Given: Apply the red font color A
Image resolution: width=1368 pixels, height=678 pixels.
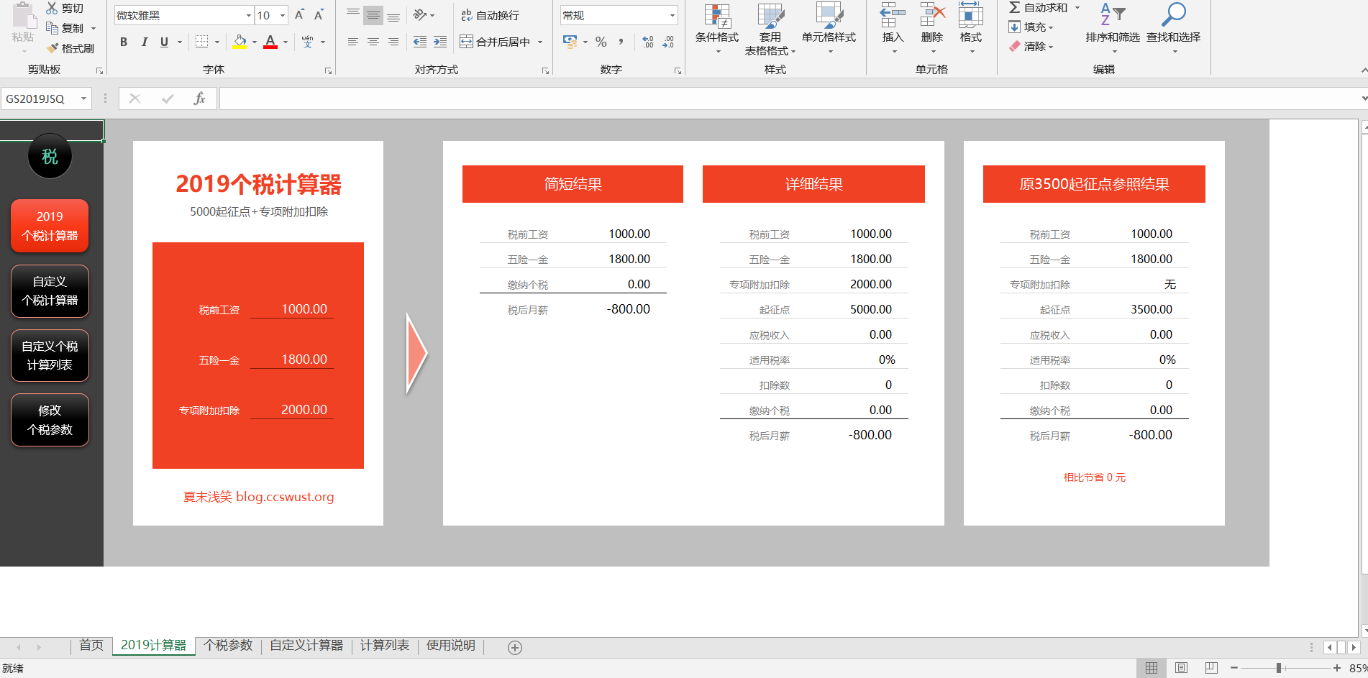Looking at the screenshot, I should click(270, 42).
